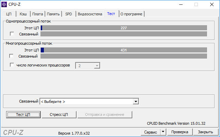Image resolution: width=220 pixels, height=137 pixels.
Task: Open the О программе tab
Action: [131, 14]
